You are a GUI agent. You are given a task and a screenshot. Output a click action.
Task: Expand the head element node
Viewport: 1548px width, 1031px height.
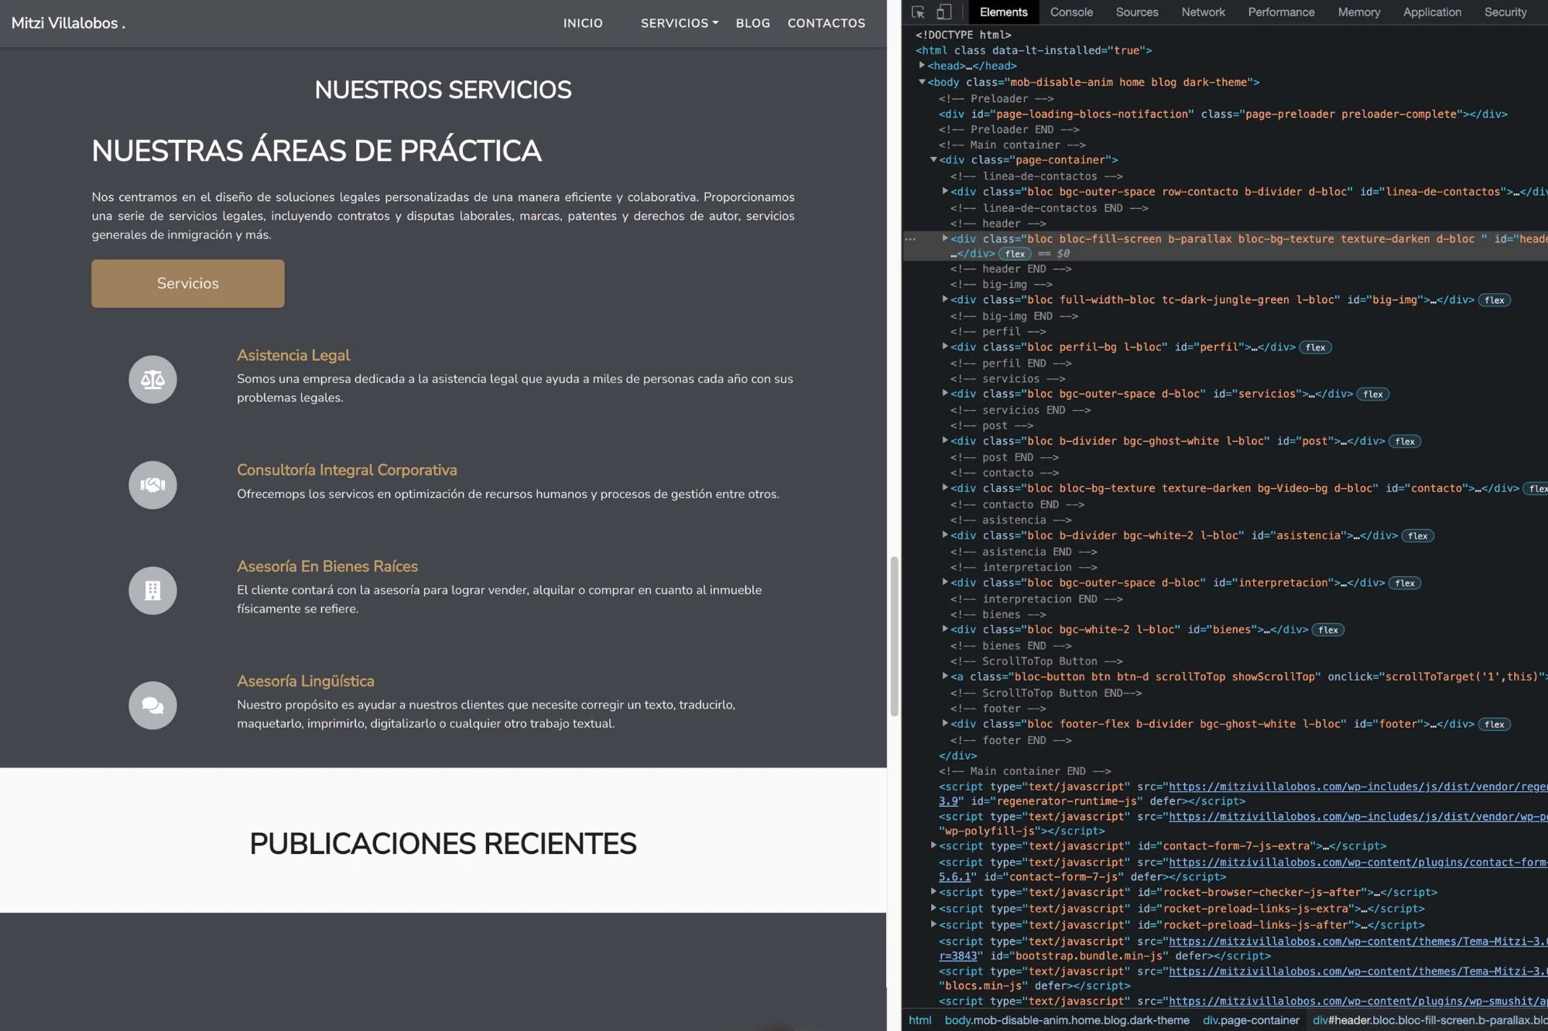[922, 66]
